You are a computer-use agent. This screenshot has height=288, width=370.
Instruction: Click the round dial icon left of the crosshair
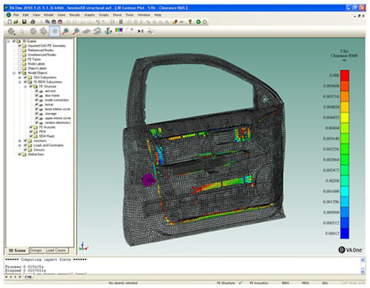coord(33,31)
